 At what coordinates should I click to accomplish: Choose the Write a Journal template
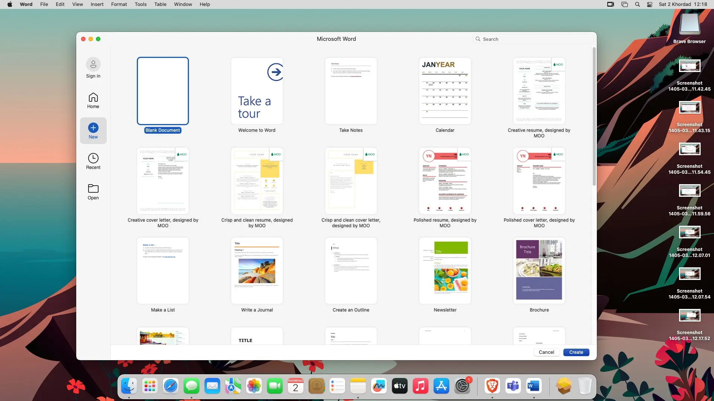pyautogui.click(x=257, y=271)
